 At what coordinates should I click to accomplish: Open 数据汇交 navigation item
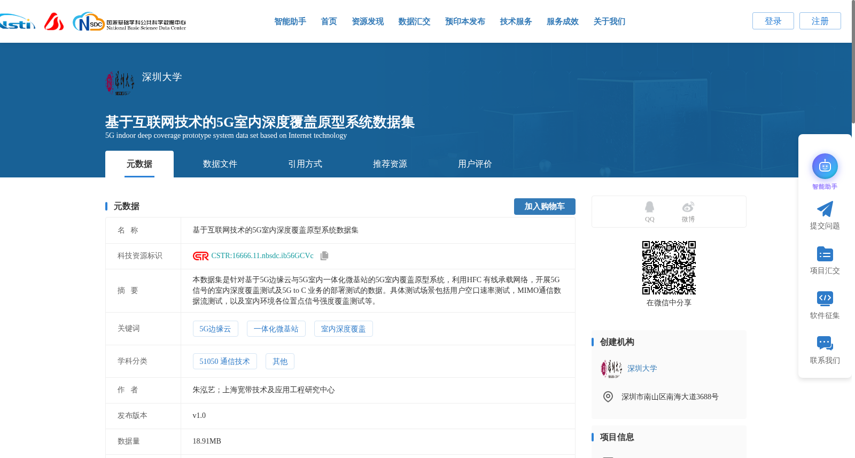[x=414, y=21]
